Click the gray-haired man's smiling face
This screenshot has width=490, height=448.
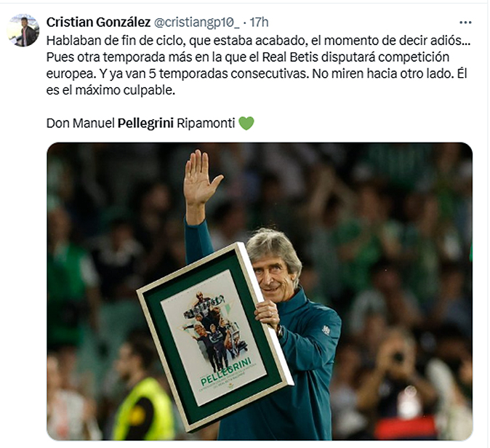coord(273,276)
